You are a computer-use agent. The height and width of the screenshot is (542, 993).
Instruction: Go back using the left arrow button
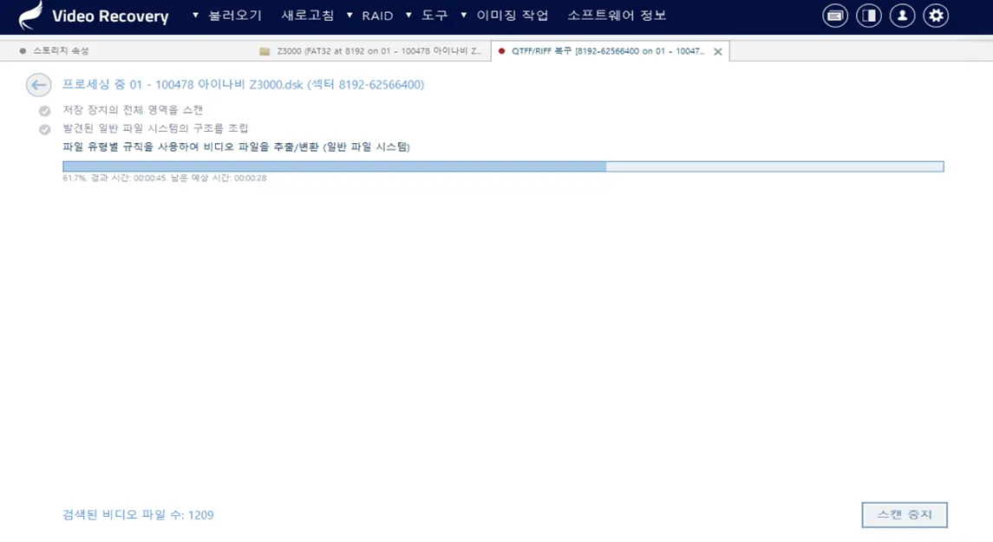click(x=38, y=84)
